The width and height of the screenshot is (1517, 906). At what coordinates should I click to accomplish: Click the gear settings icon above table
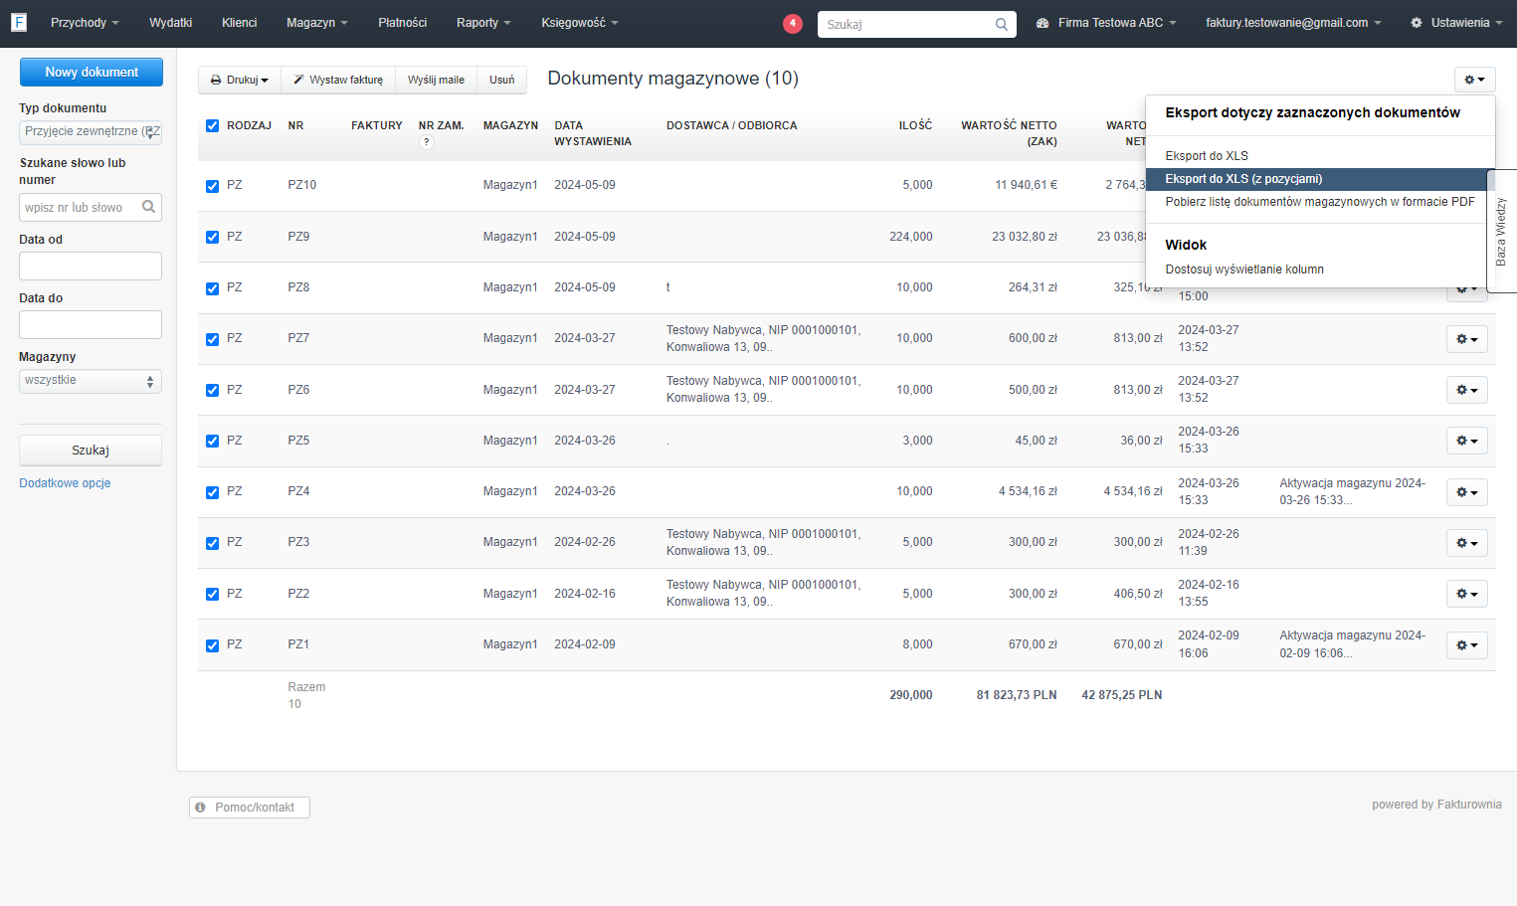(1474, 80)
